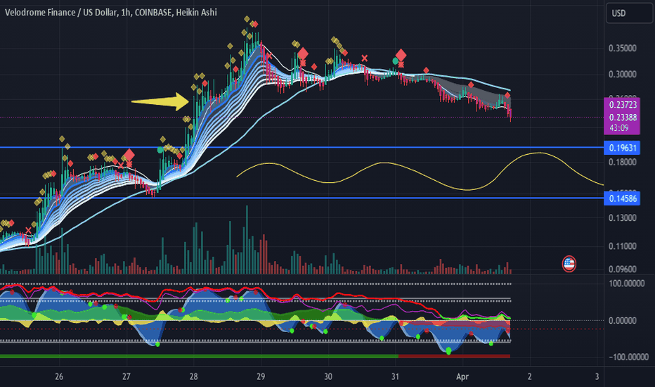655x387 pixels.
Task: Click date label 27 on time axis
Action: (x=127, y=376)
